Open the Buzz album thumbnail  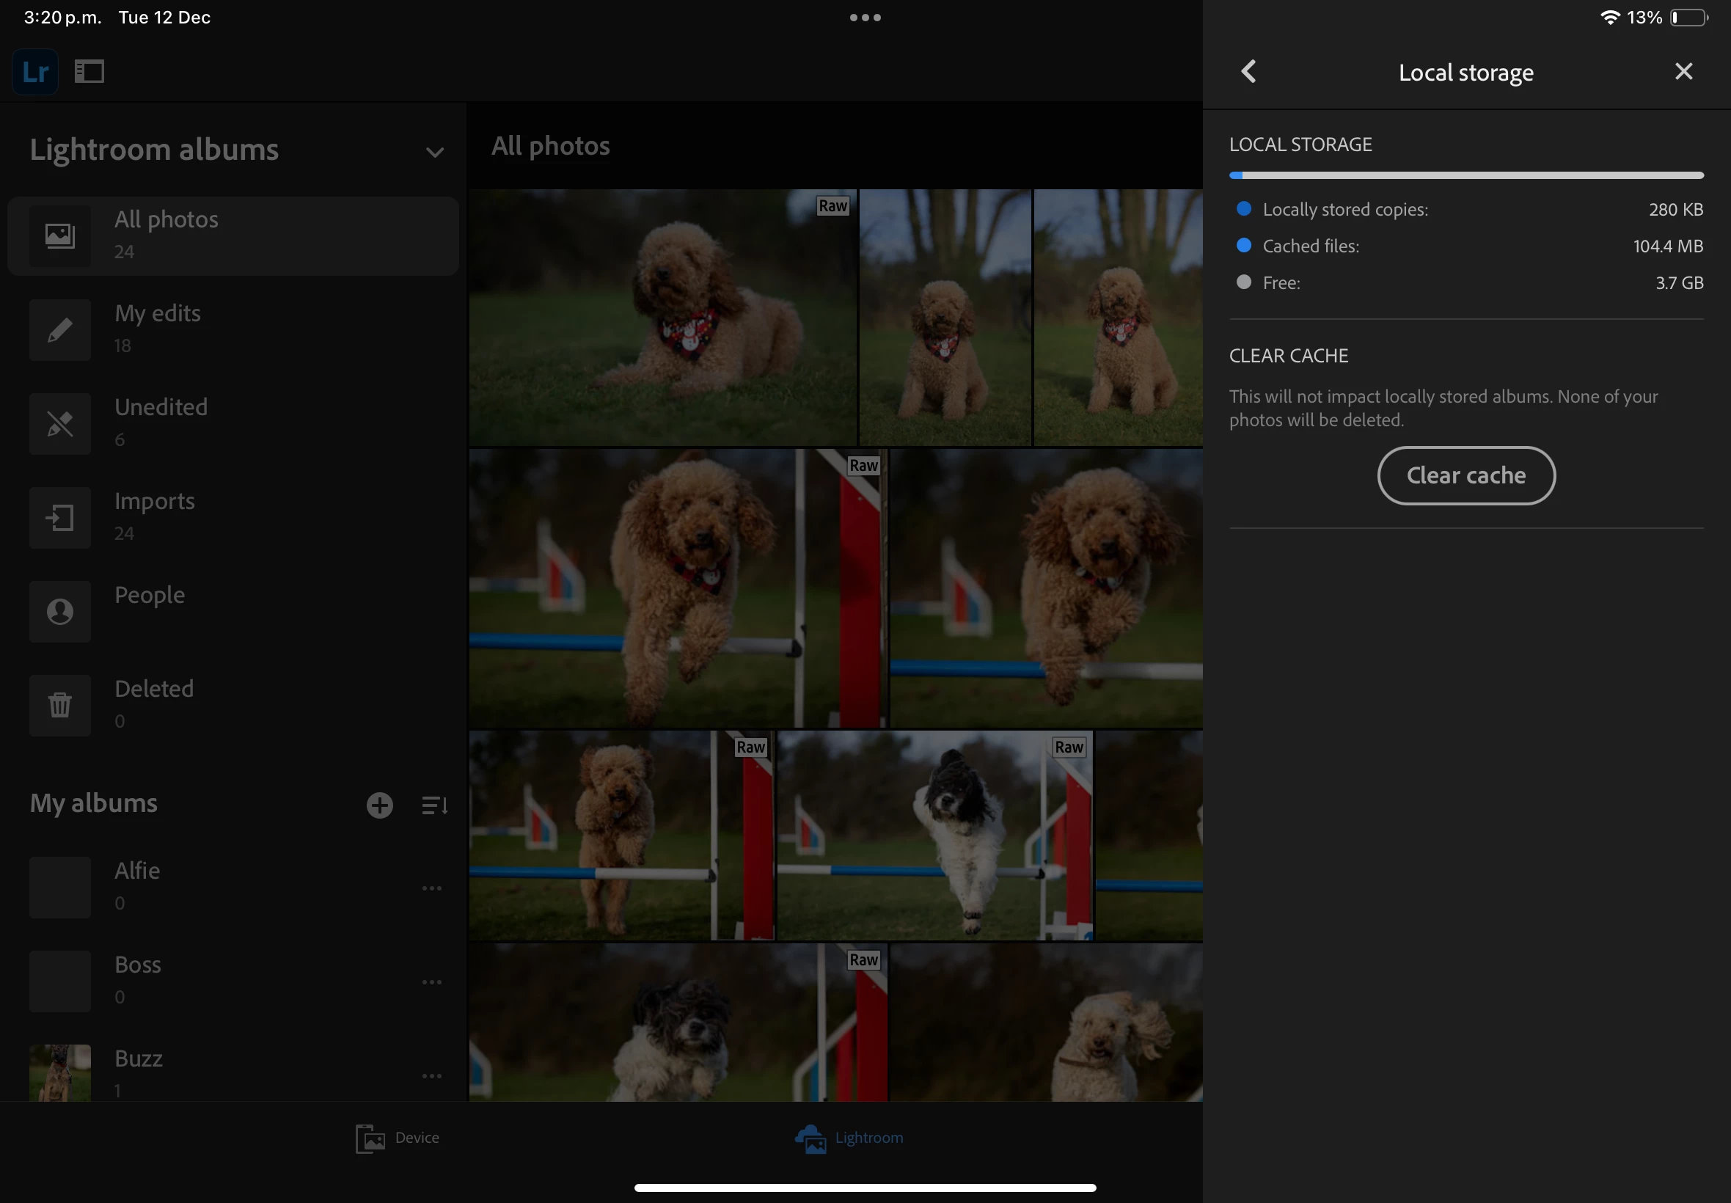pyautogui.click(x=59, y=1072)
